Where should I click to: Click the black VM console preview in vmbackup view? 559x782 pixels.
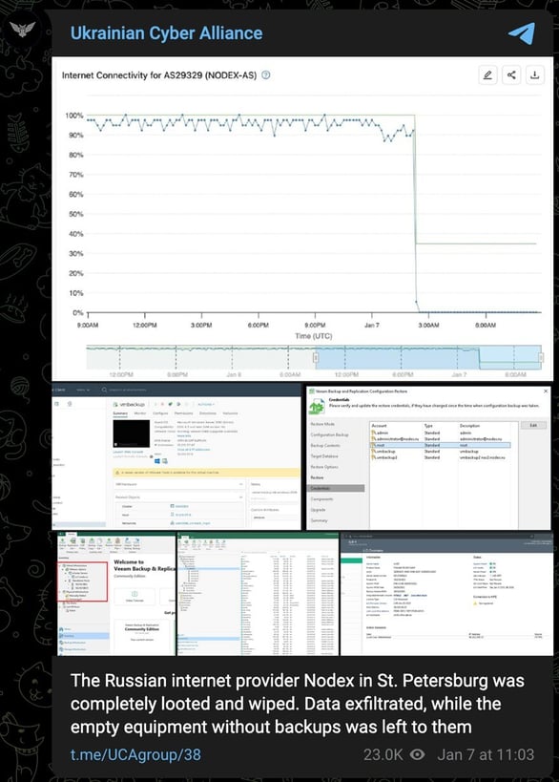click(x=132, y=433)
